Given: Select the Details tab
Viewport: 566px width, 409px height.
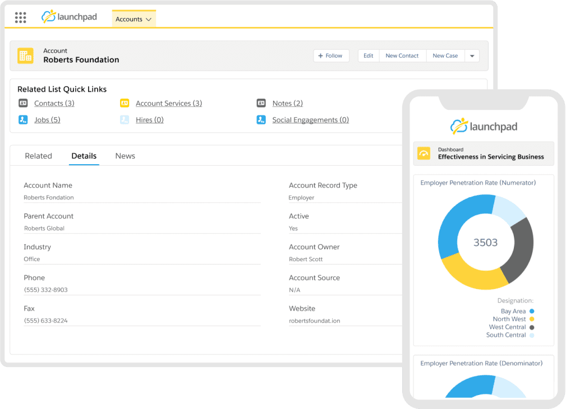Looking at the screenshot, I should pyautogui.click(x=84, y=156).
